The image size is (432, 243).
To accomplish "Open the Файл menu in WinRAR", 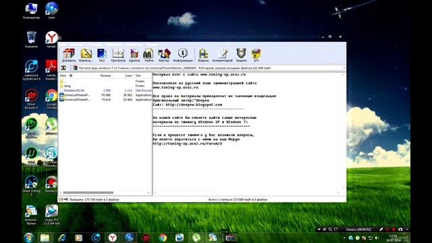I will (63, 45).
